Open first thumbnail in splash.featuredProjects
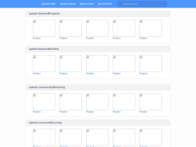The image size is (196, 147). tap(44, 28)
